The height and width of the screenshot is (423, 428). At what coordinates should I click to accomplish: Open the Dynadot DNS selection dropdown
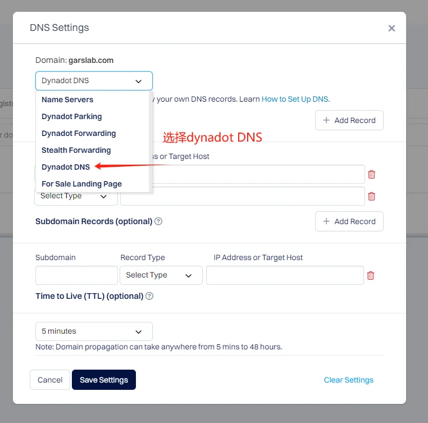(x=94, y=81)
